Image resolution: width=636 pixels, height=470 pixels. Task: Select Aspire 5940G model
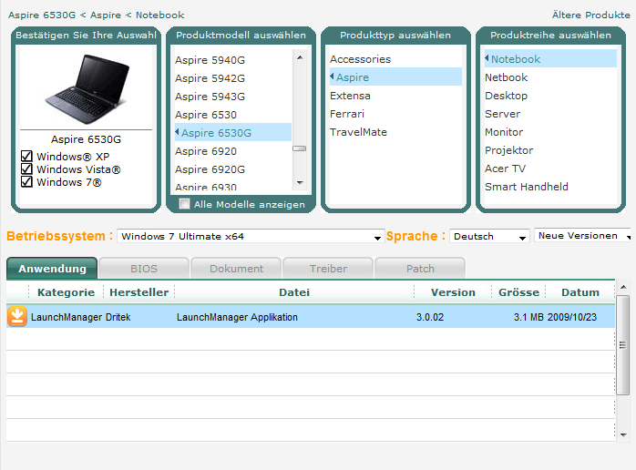pos(210,60)
